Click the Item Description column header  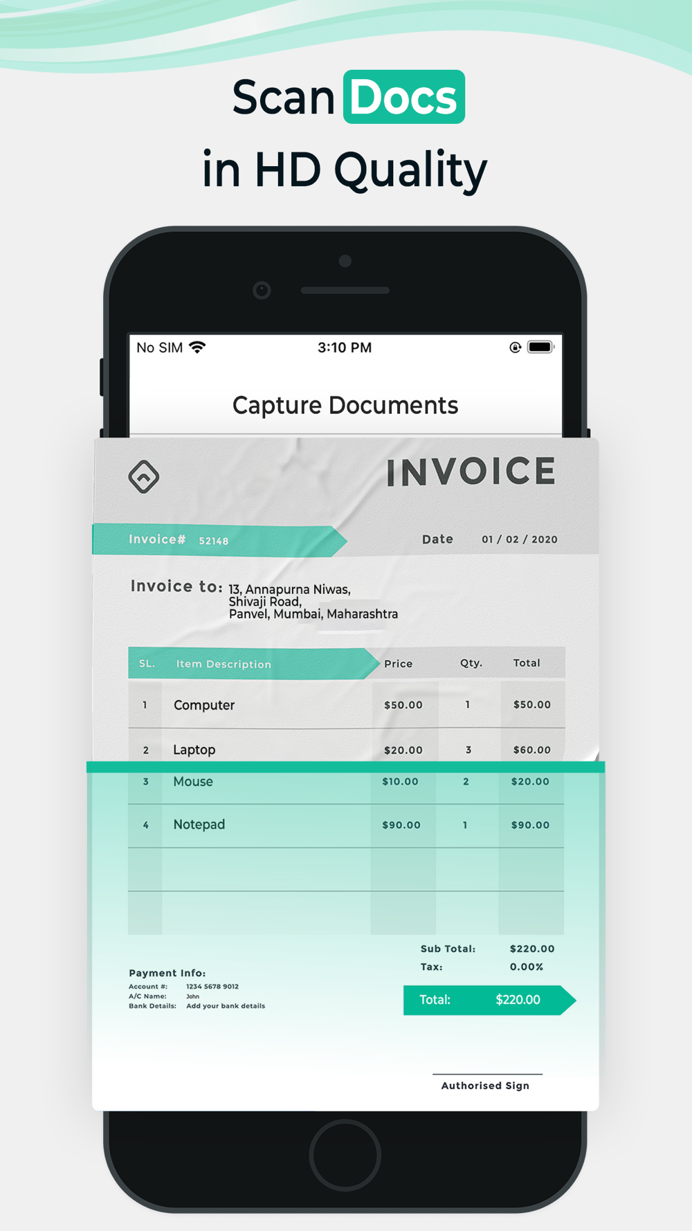tap(224, 664)
